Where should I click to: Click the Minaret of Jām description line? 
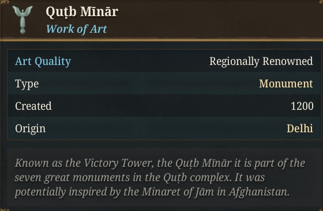(x=152, y=192)
